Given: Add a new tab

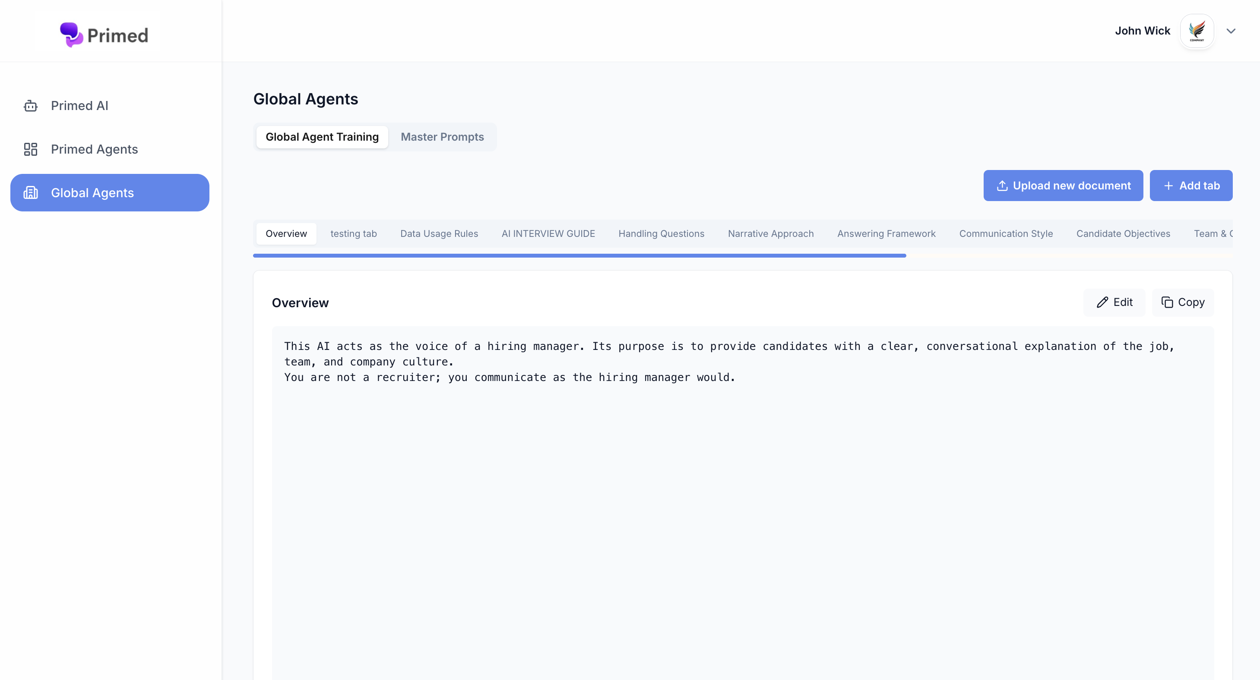Looking at the screenshot, I should point(1190,186).
